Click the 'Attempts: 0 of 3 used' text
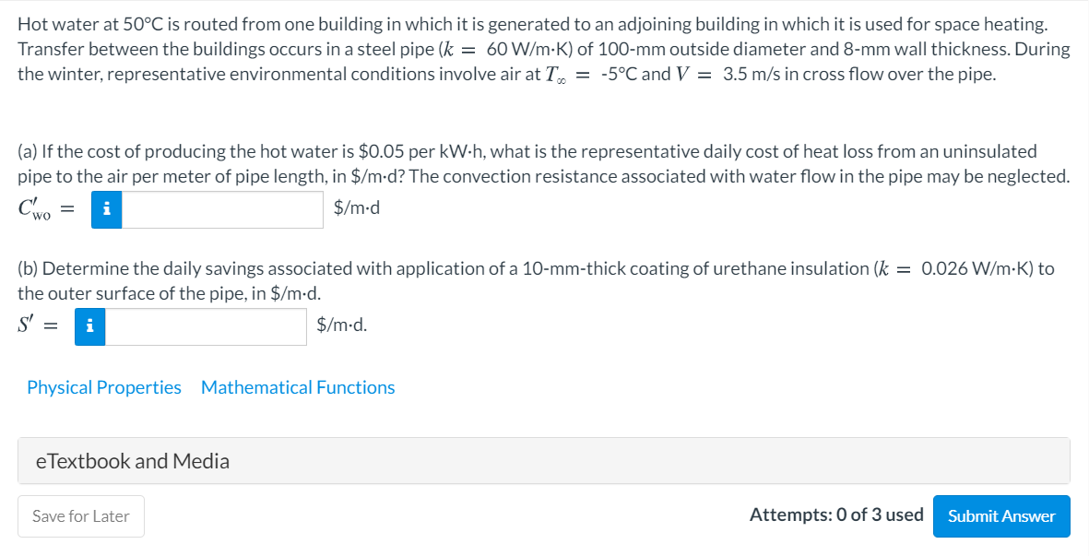Screen dimensions: 1089x556 [x=836, y=515]
